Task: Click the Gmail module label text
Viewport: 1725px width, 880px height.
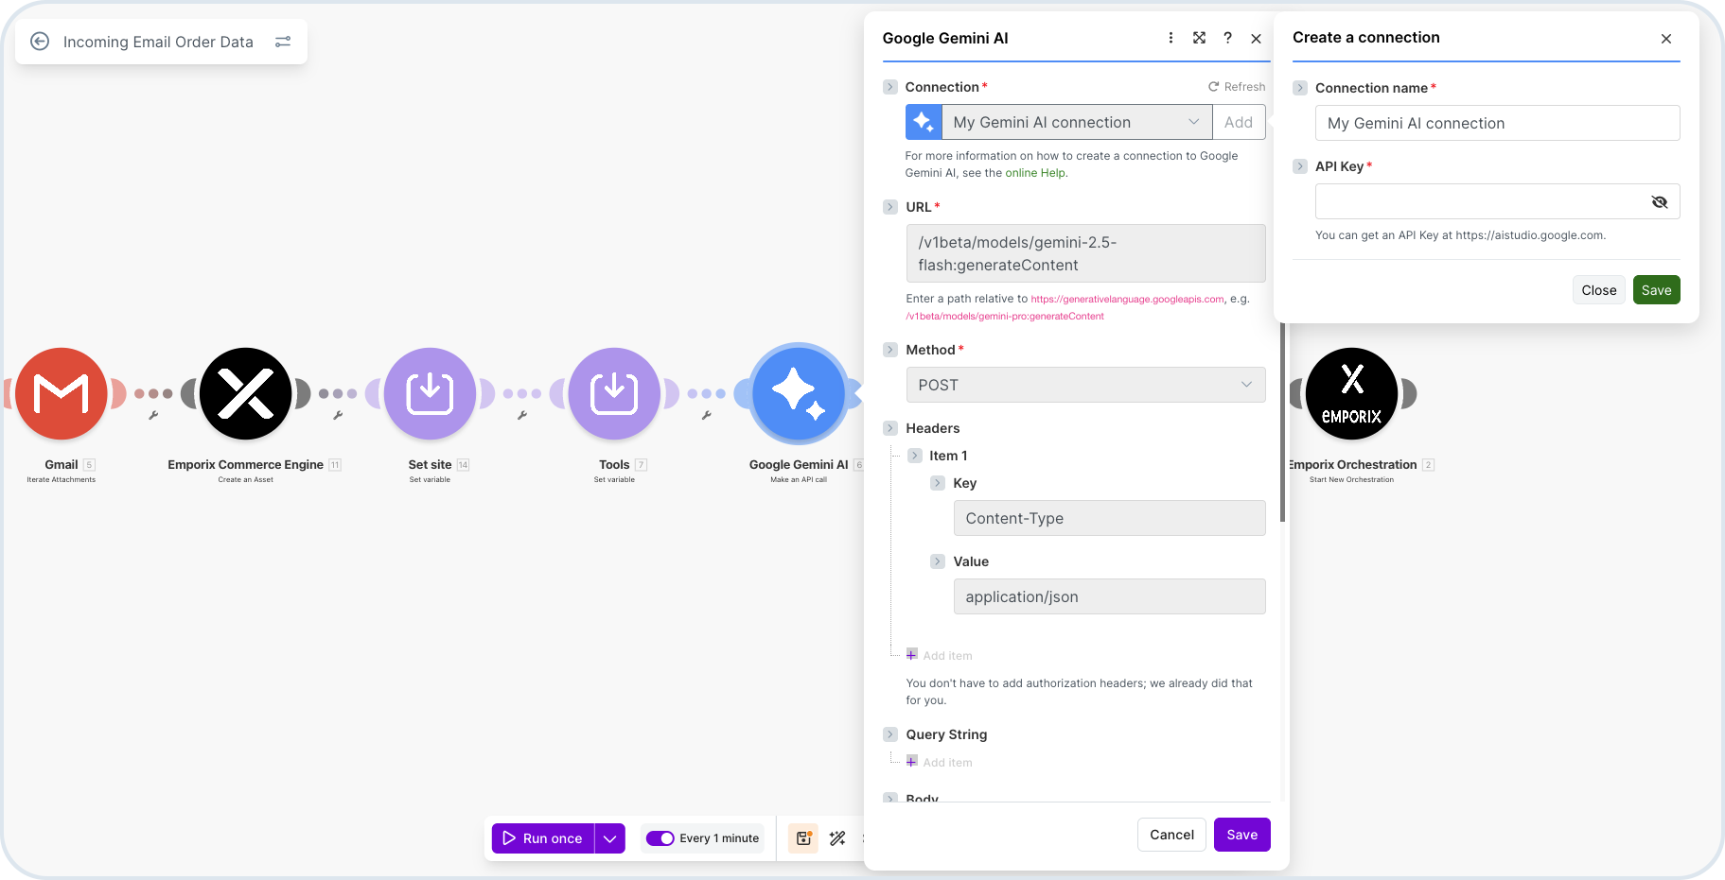Action: pyautogui.click(x=62, y=465)
